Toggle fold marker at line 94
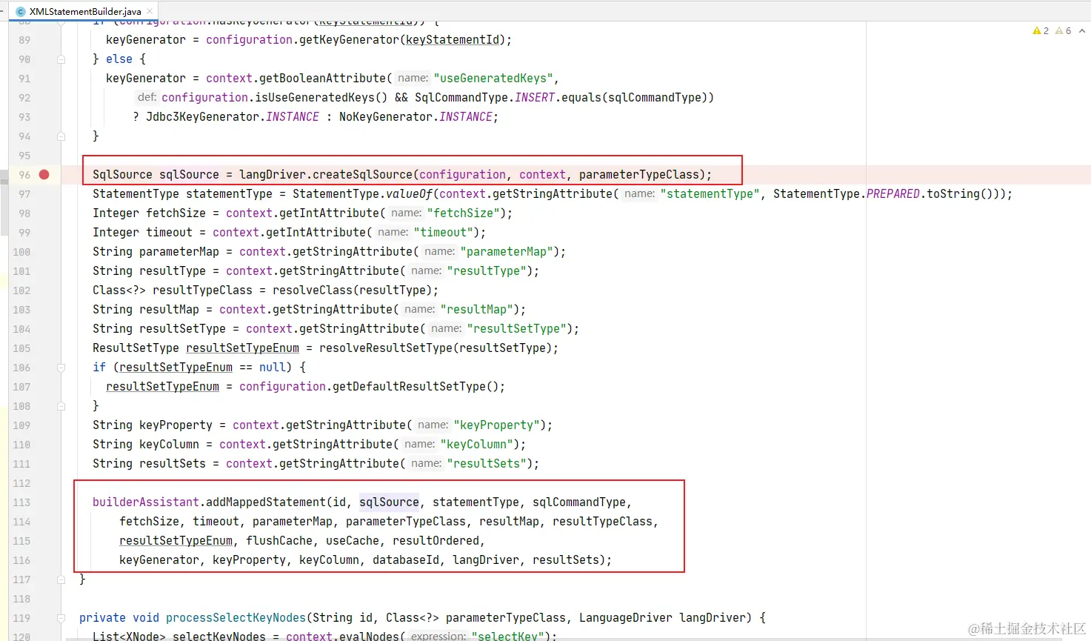 point(61,136)
